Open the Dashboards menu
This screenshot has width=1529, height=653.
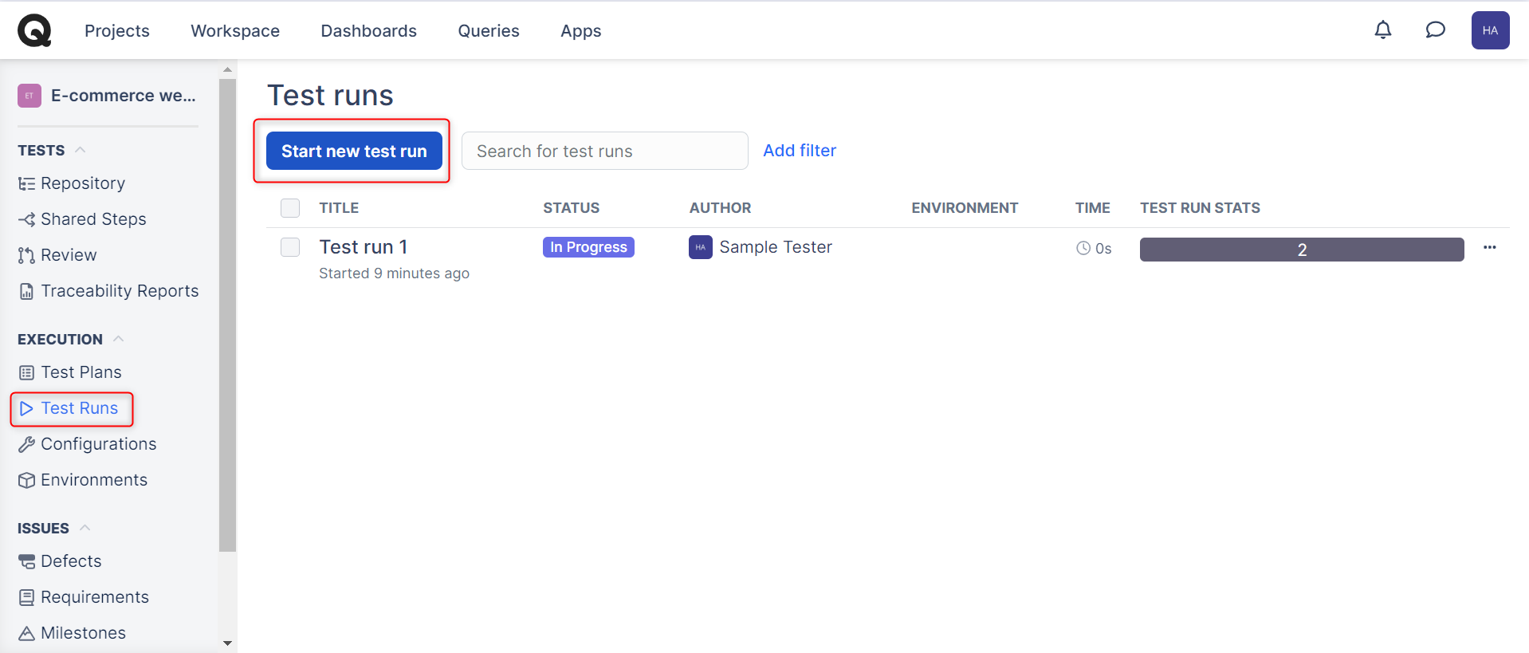tap(368, 31)
